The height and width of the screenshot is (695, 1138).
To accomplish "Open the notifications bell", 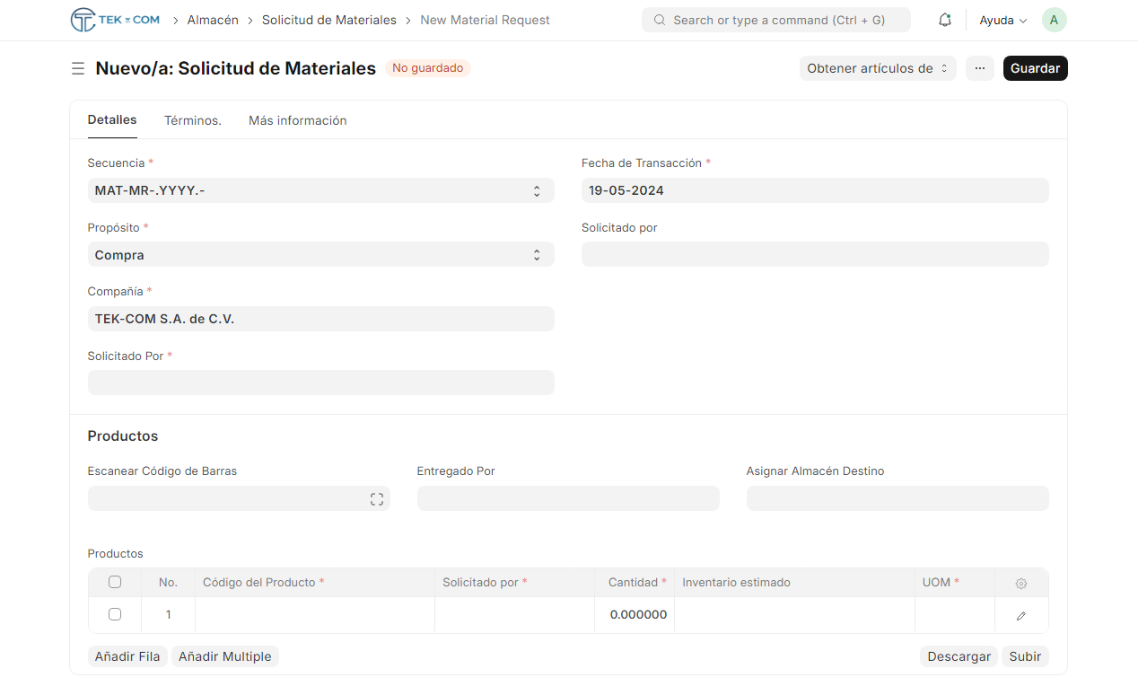I will (x=944, y=20).
